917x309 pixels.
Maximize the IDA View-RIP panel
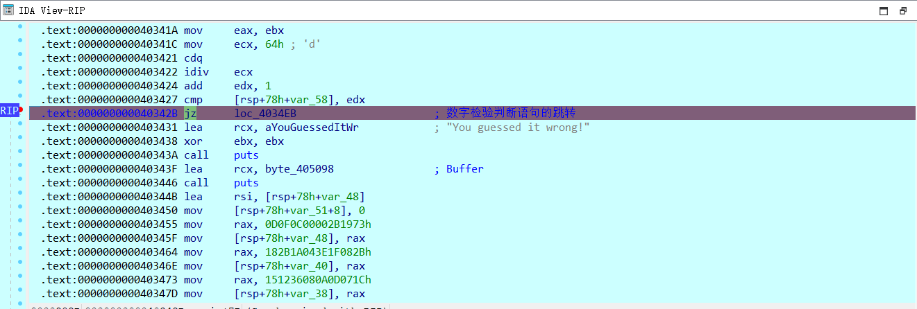point(884,10)
